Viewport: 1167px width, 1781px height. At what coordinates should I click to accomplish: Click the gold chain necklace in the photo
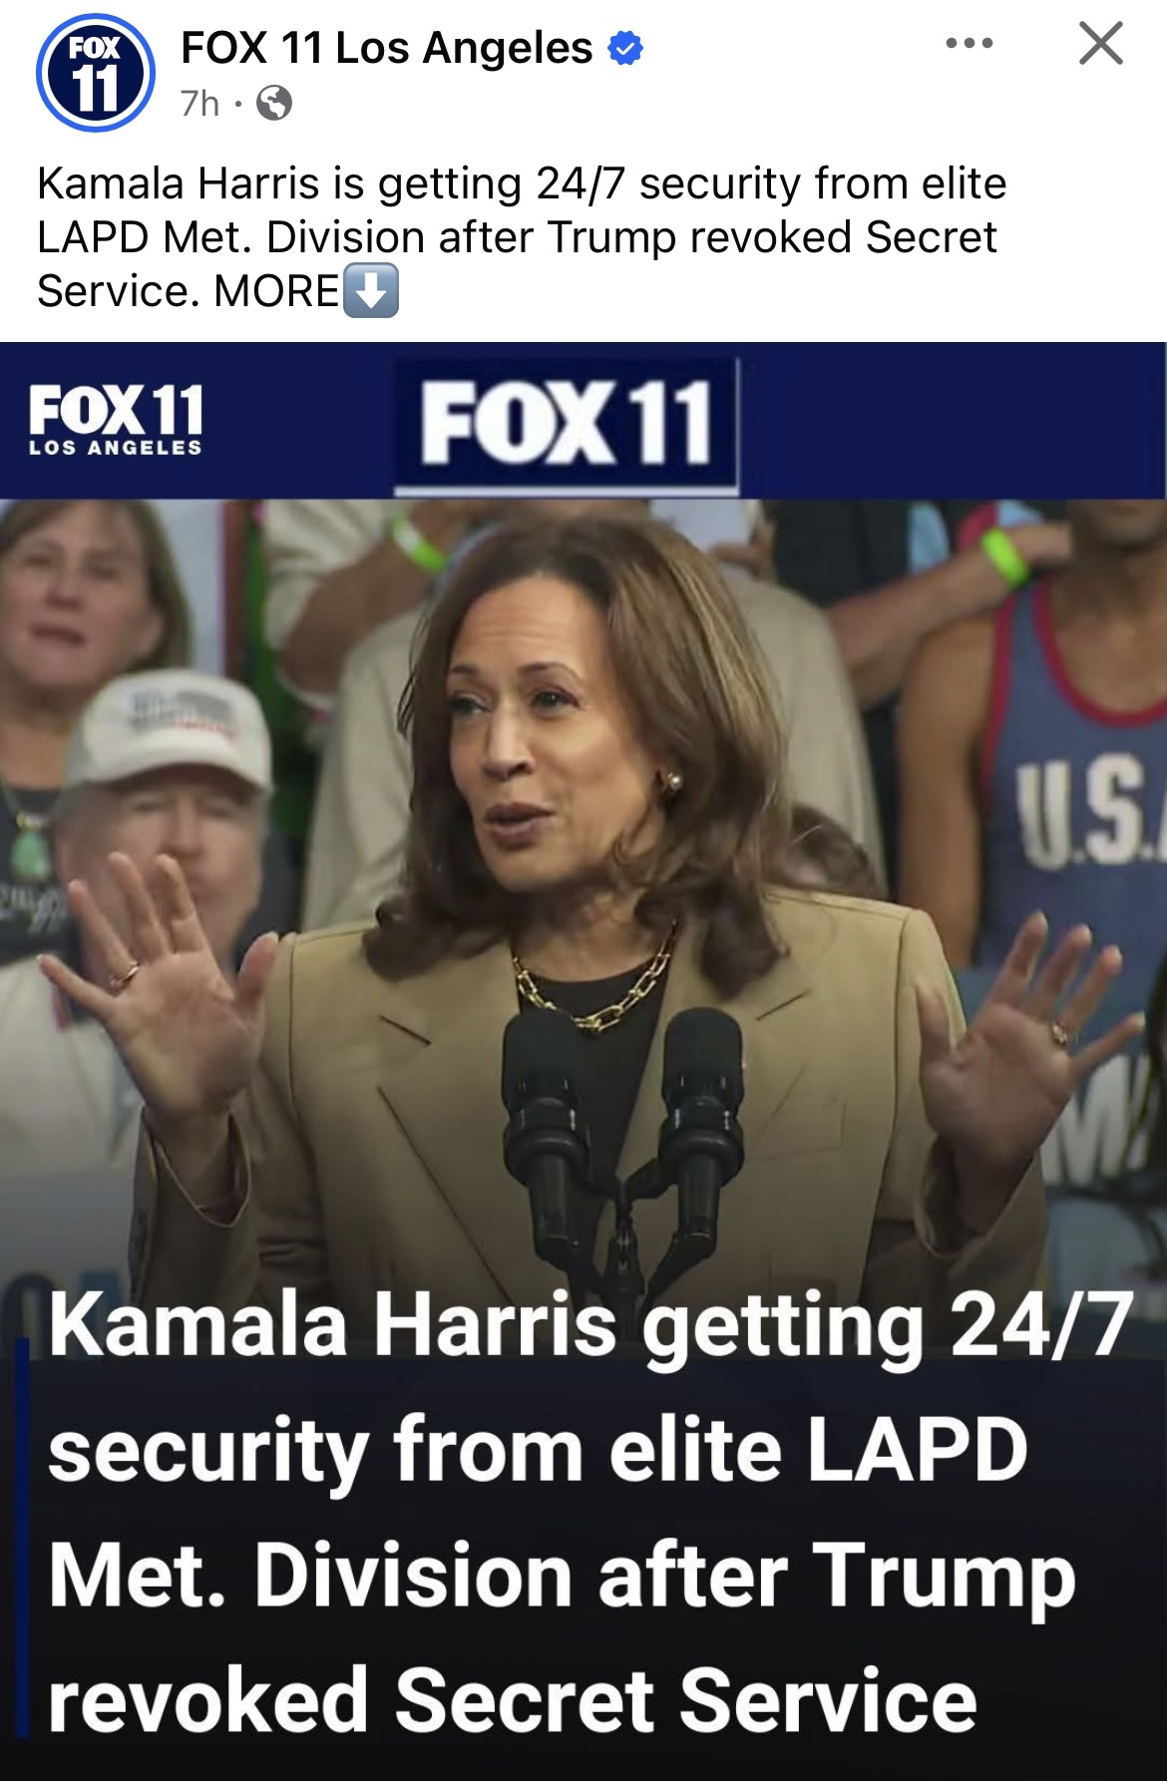point(595,982)
